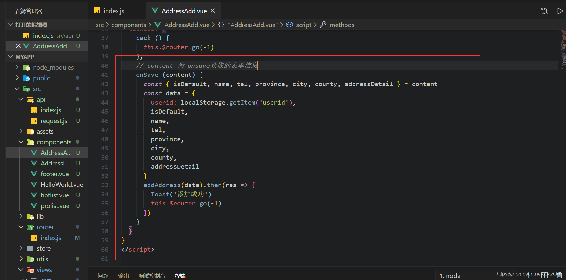566x280 pixels.
Task: Click the src folder code icon
Action: (x=26, y=89)
